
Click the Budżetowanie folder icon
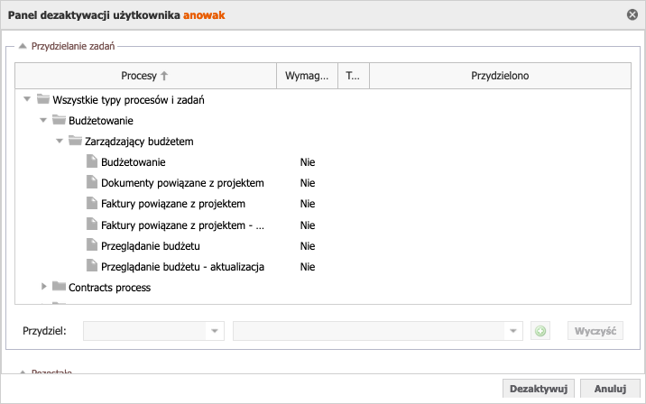click(x=59, y=120)
